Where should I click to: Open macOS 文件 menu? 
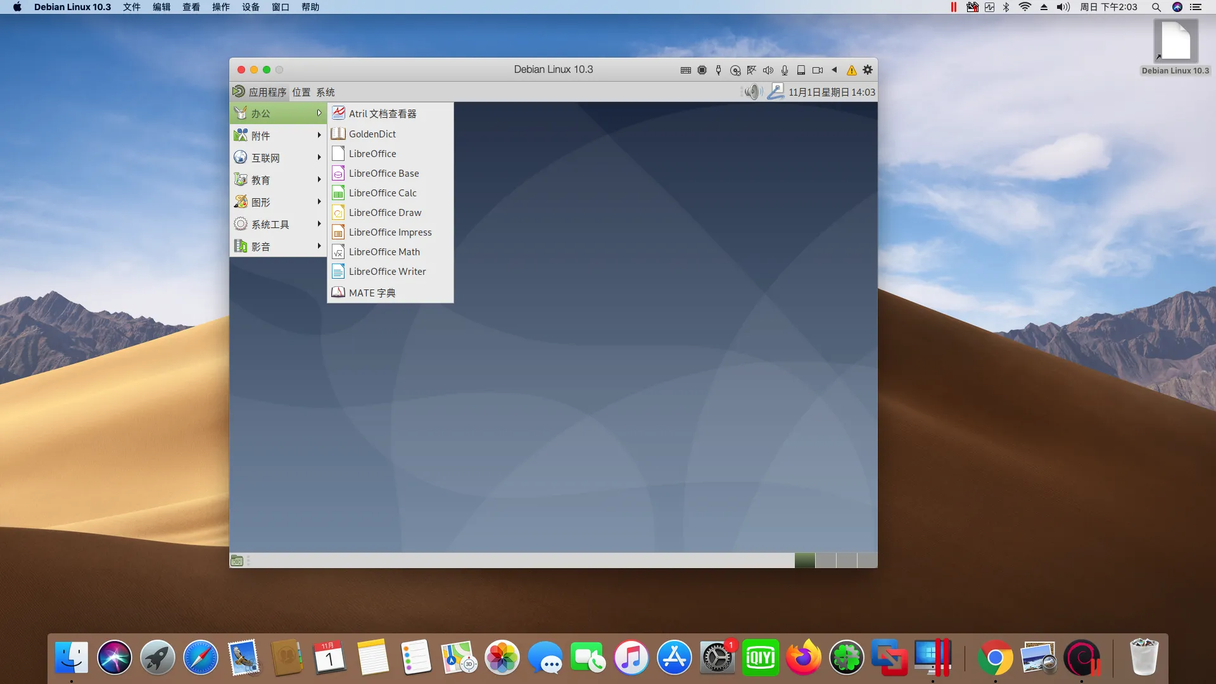pyautogui.click(x=132, y=7)
